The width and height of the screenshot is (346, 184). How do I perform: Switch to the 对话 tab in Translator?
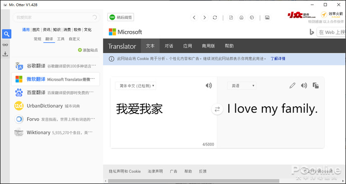169,46
